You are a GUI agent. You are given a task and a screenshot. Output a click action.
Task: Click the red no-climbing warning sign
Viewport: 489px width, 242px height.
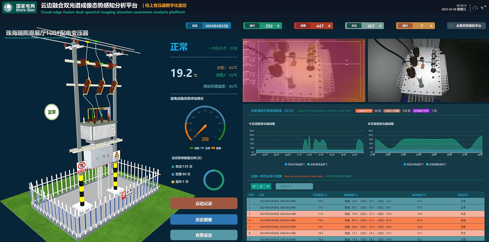tap(82, 166)
